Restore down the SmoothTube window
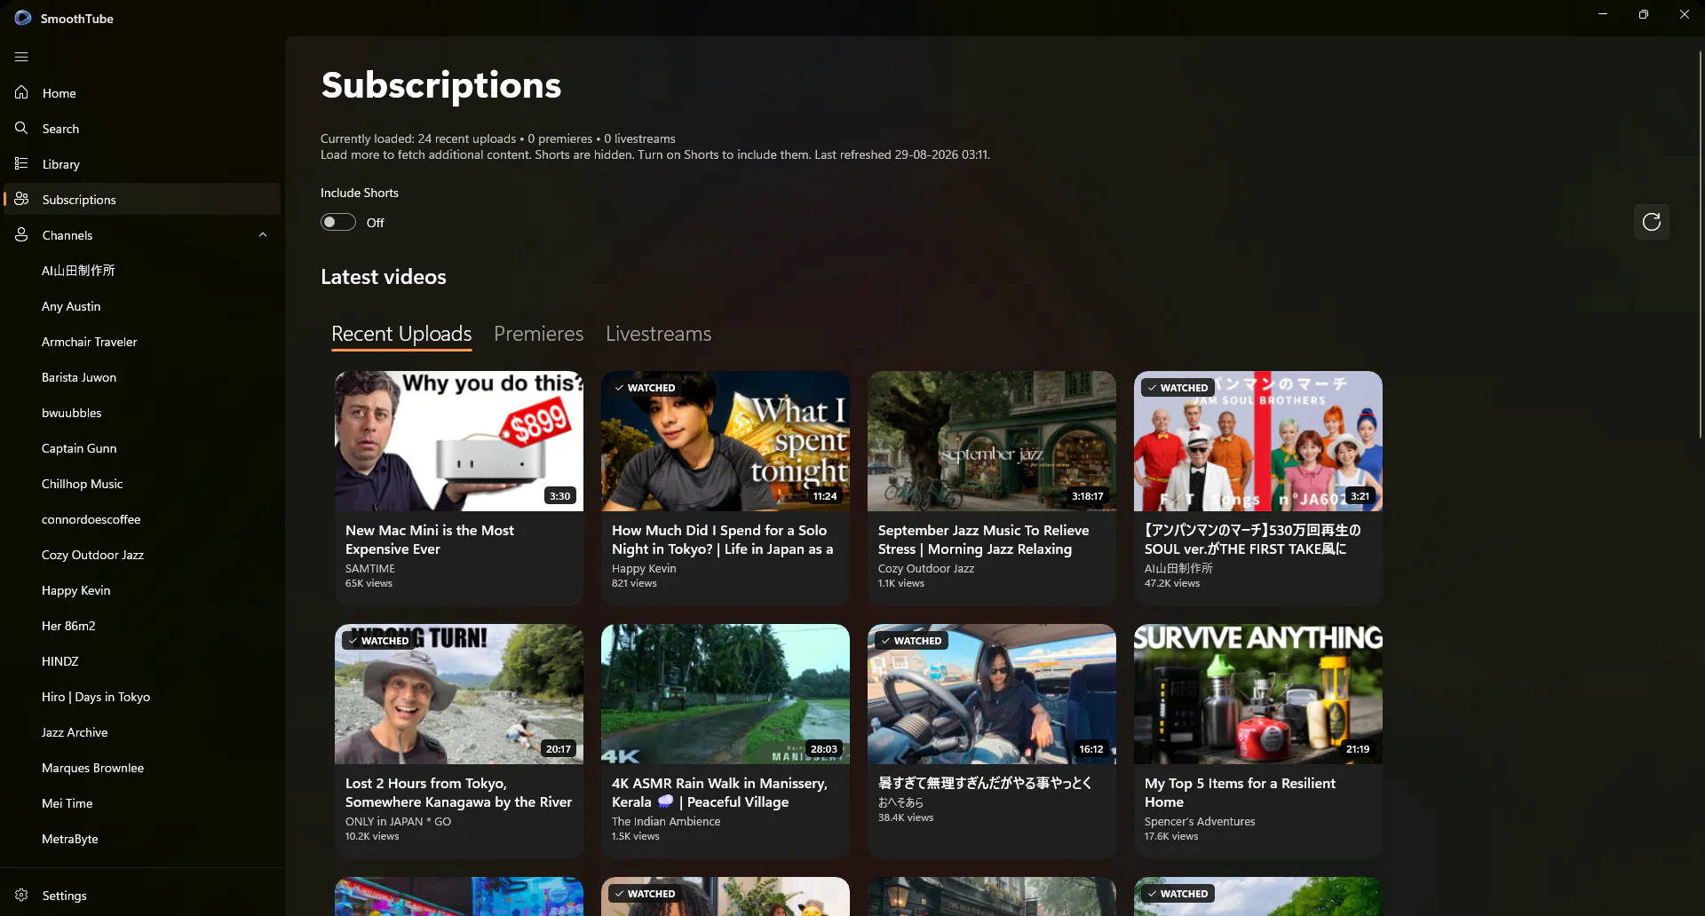The height and width of the screenshot is (916, 1705). (1644, 14)
